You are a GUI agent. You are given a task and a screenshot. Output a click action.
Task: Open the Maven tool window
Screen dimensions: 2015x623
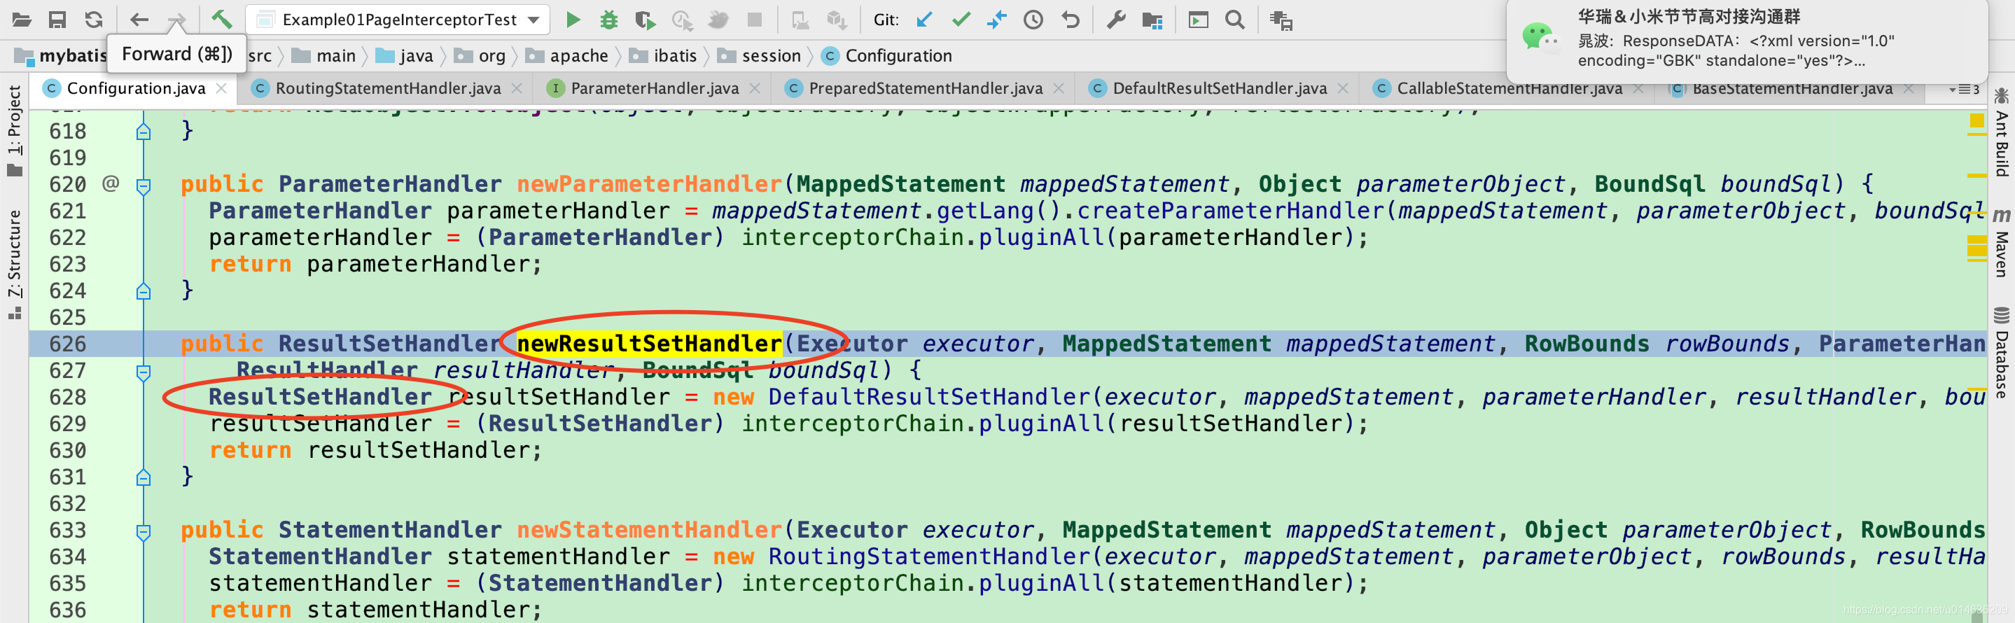coord(2001,242)
